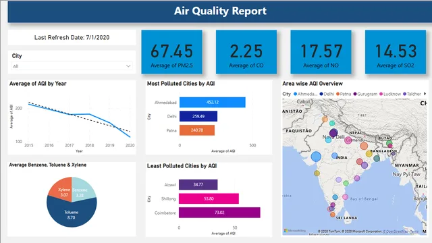
Task: Click the Most Polluted Cities by AQI title
Action: click(x=181, y=84)
